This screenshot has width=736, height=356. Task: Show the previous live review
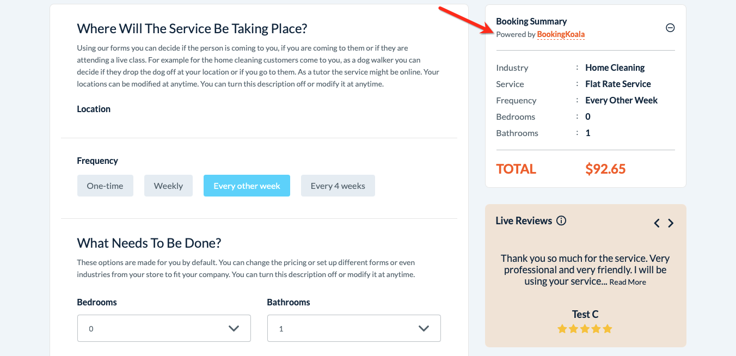pos(657,223)
